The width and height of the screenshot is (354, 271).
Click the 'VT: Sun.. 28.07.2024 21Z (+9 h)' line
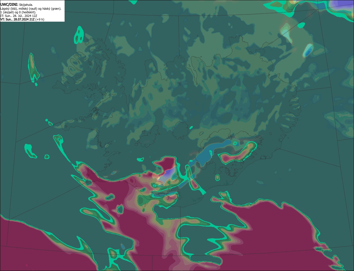click(x=22, y=19)
